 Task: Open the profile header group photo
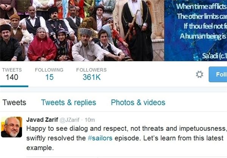tap(82, 30)
